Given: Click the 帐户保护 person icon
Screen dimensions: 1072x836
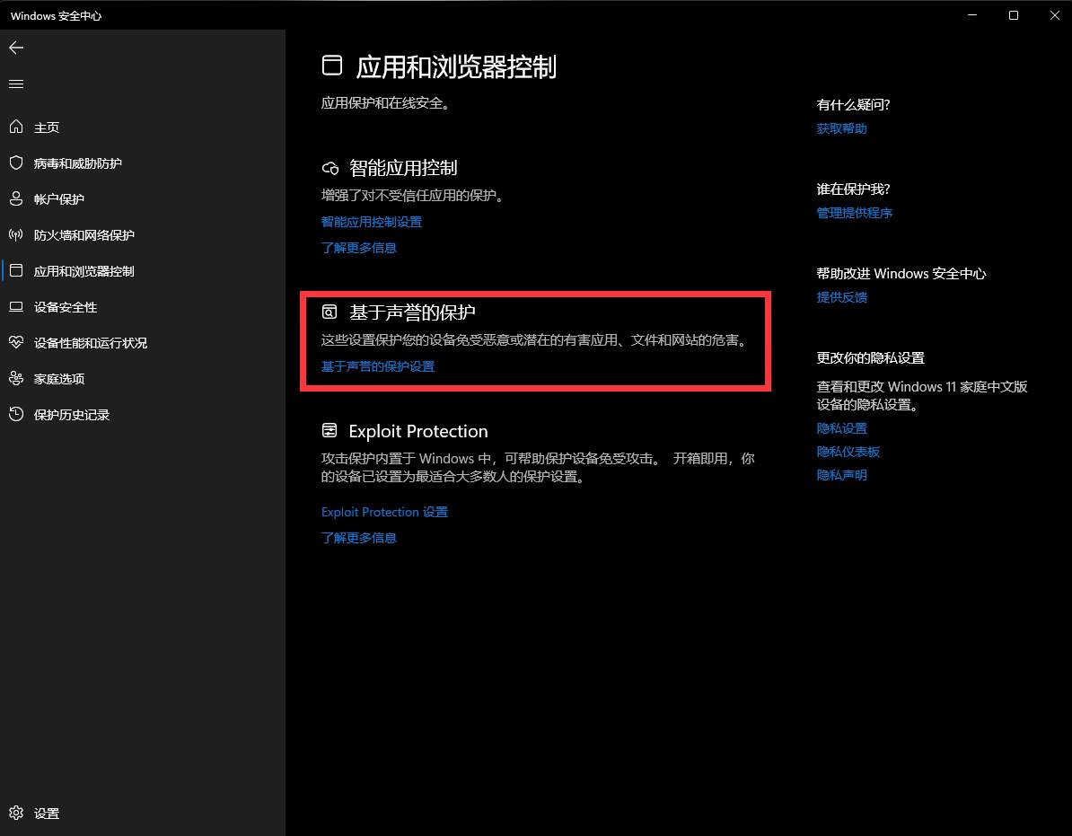Looking at the screenshot, I should pos(16,198).
